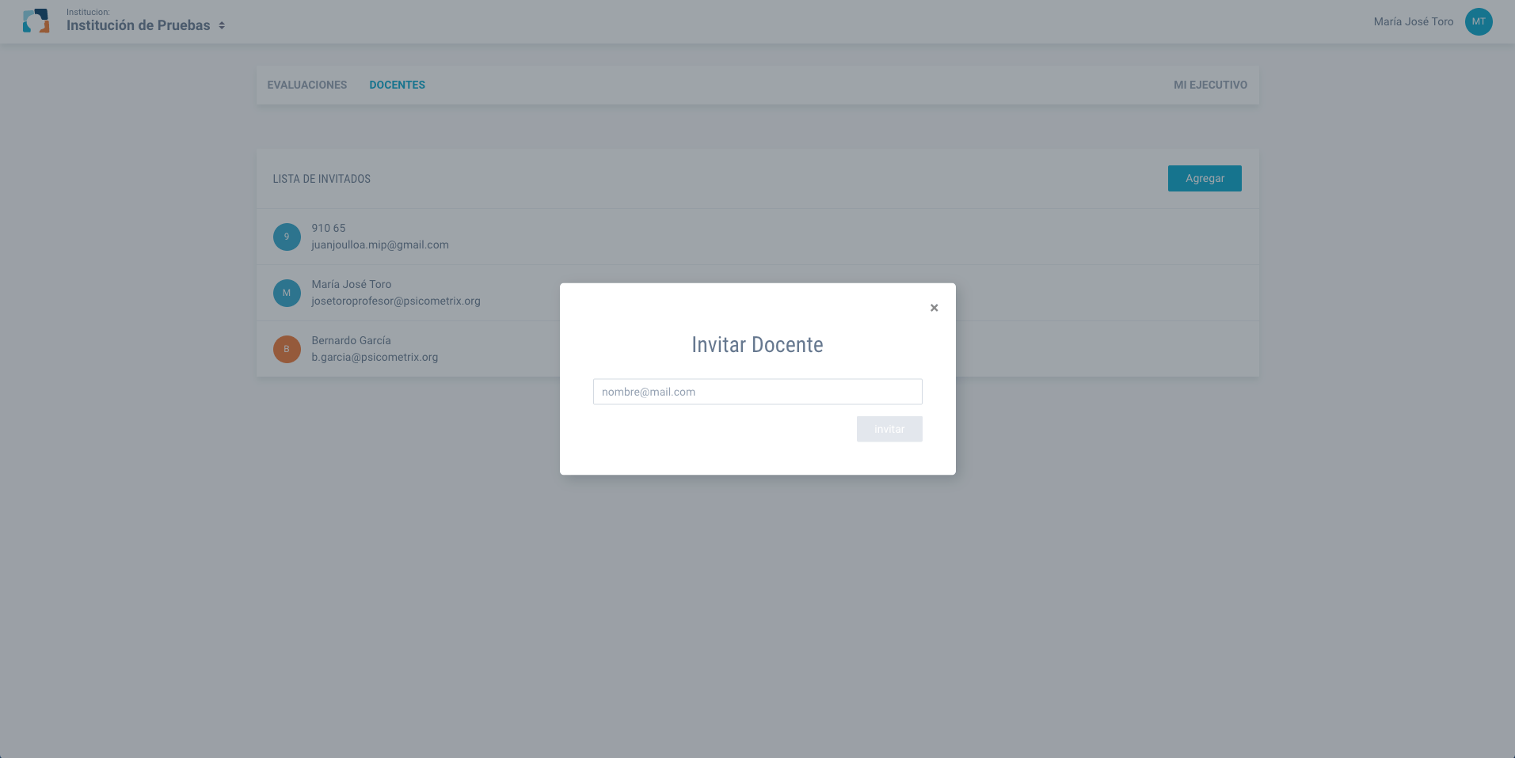The height and width of the screenshot is (758, 1515).
Task: Click the M avatar icon
Action: tap(287, 293)
